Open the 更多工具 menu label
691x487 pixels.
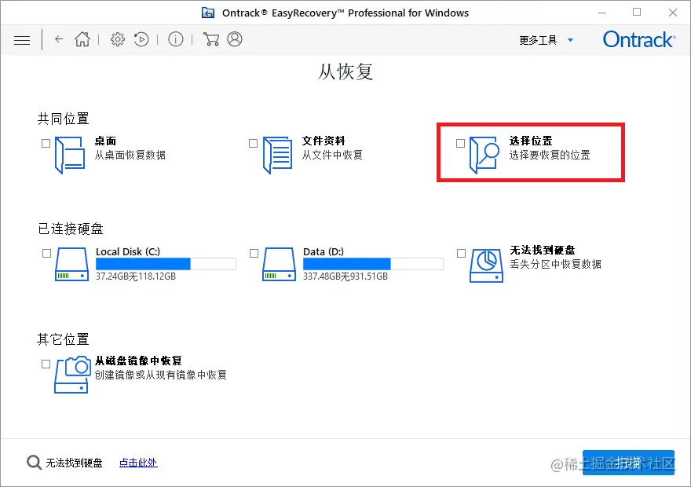538,41
